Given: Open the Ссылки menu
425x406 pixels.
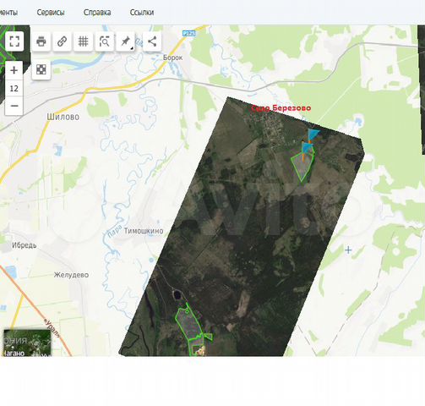Looking at the screenshot, I should pyautogui.click(x=142, y=13).
